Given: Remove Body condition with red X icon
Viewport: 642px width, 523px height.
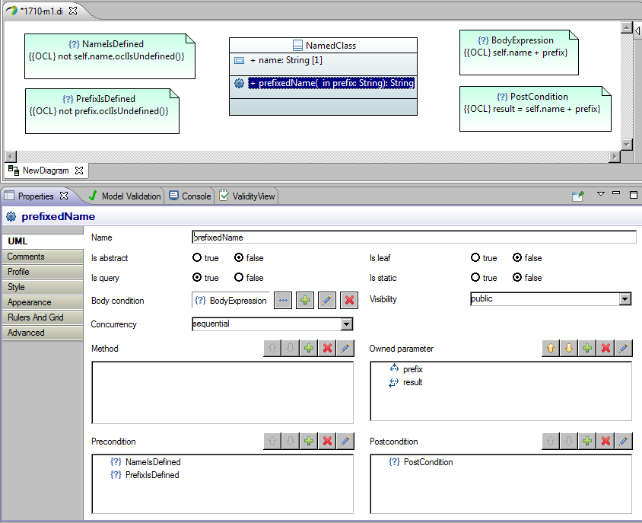Looking at the screenshot, I should [349, 301].
